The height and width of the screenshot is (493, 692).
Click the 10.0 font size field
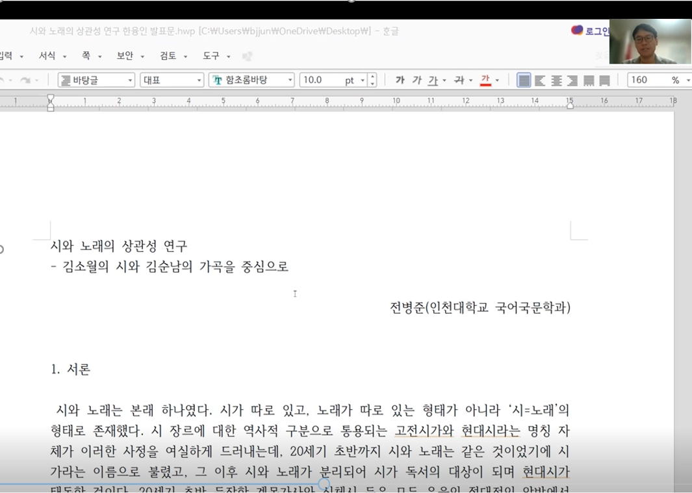tap(321, 80)
